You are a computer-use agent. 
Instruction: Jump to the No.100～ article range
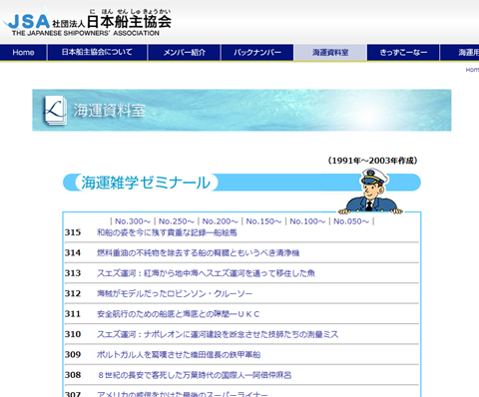307,221
